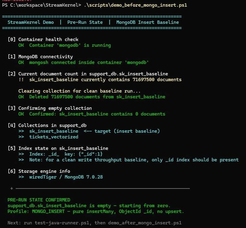Viewport: 246px width, 228px height.
Task: Click the 'MongoDB Insert Baseline' header text
Action: (147, 22)
